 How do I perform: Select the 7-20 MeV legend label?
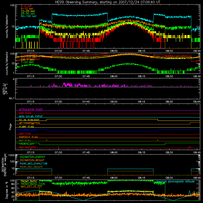pos(27,62)
